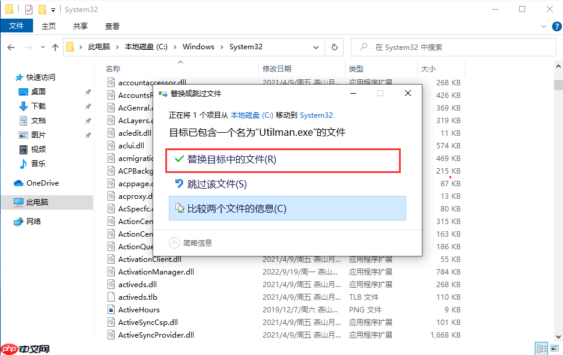Open the address bar dropdown arrow

(315, 46)
